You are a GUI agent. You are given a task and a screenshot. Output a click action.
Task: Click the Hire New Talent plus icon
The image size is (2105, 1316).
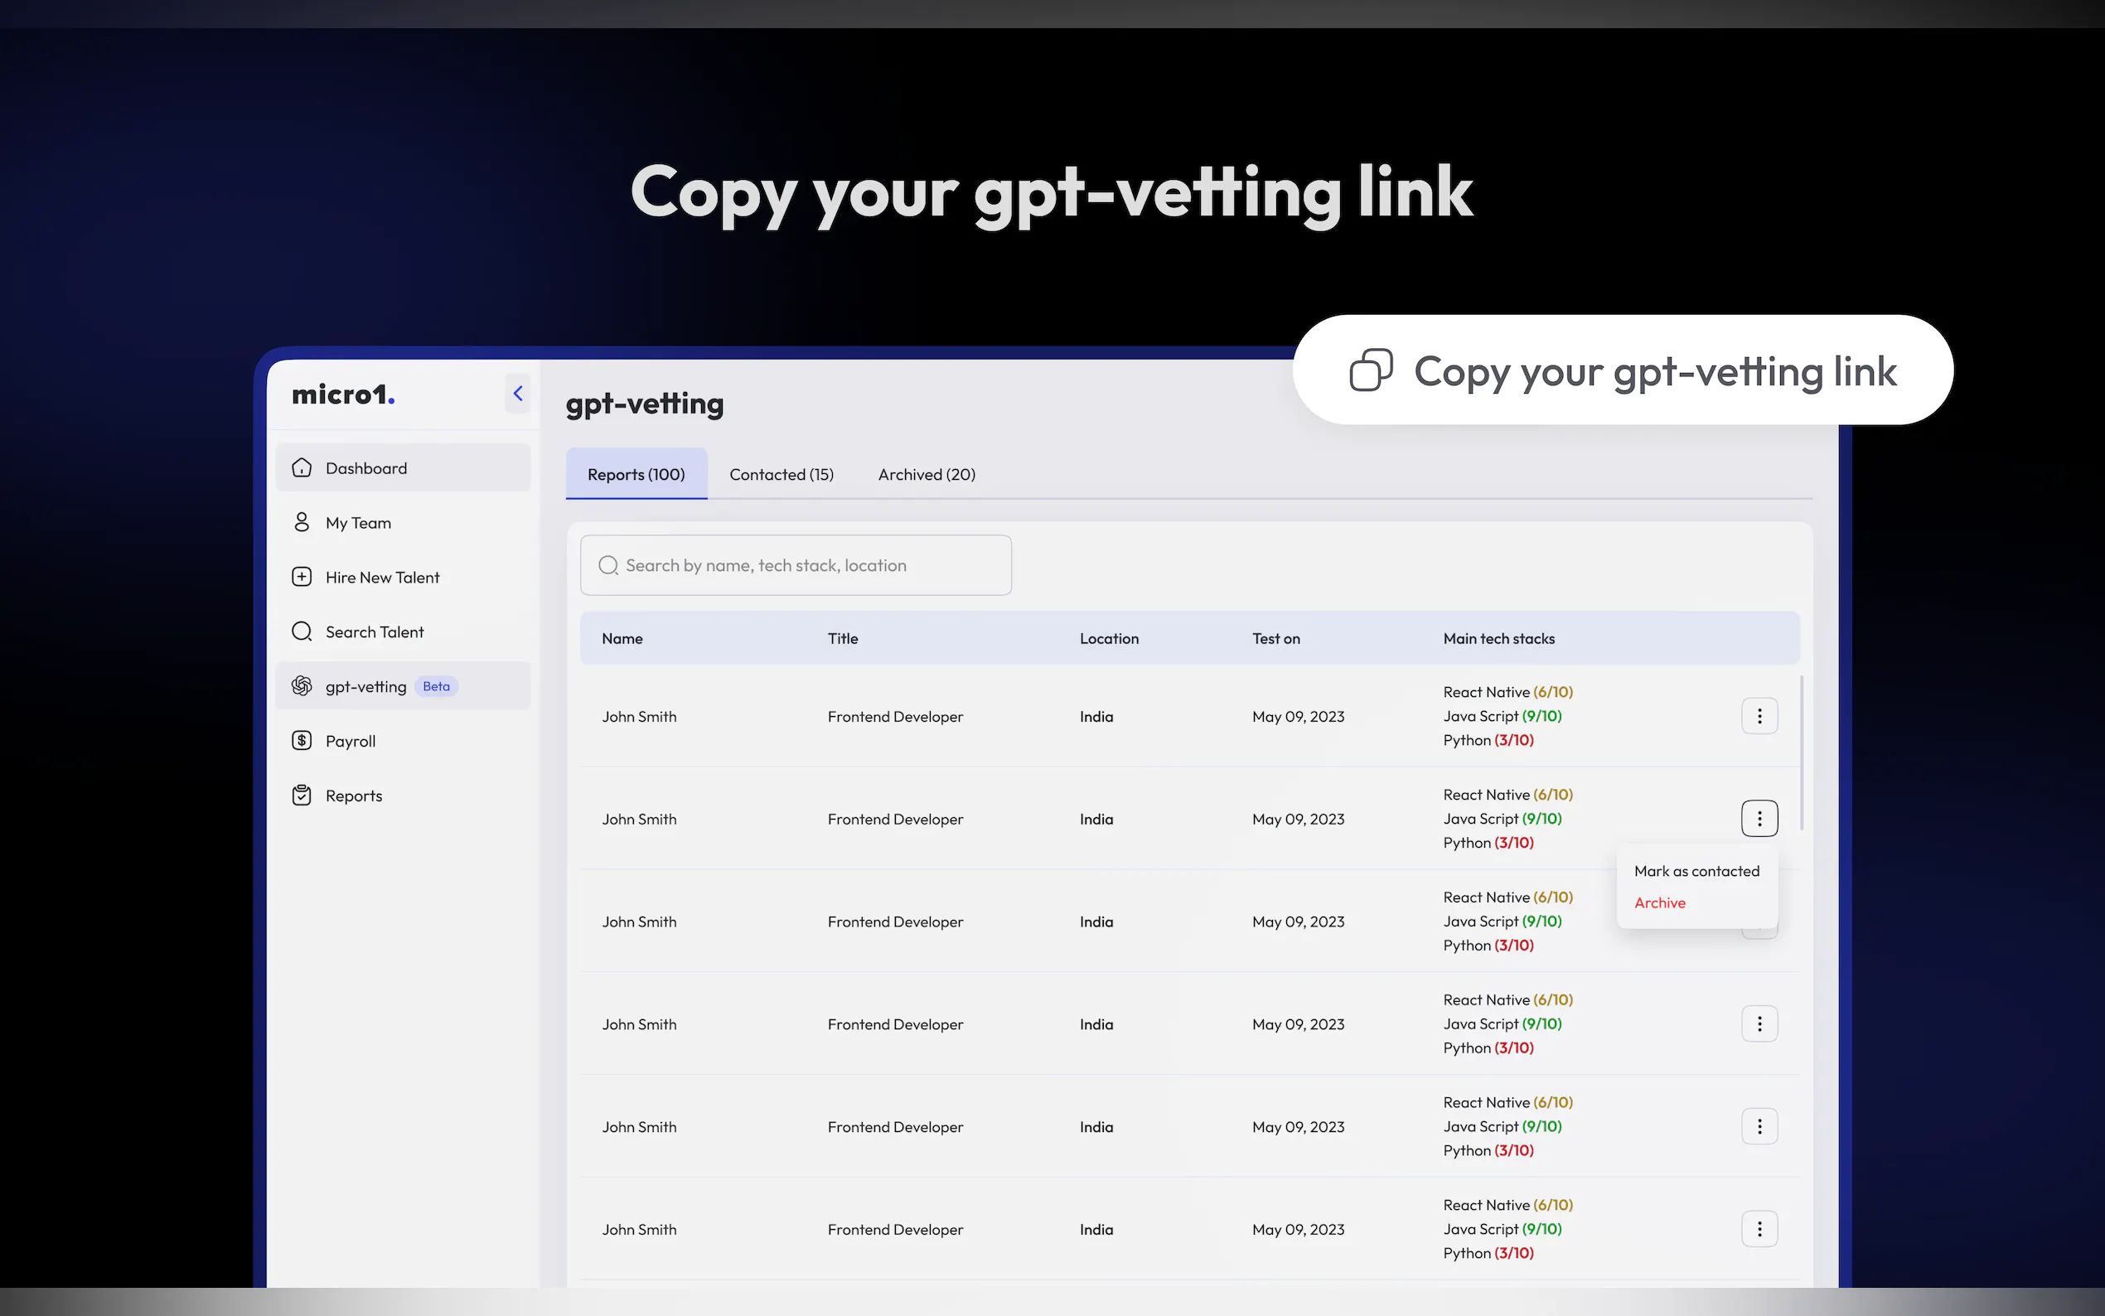(x=301, y=577)
